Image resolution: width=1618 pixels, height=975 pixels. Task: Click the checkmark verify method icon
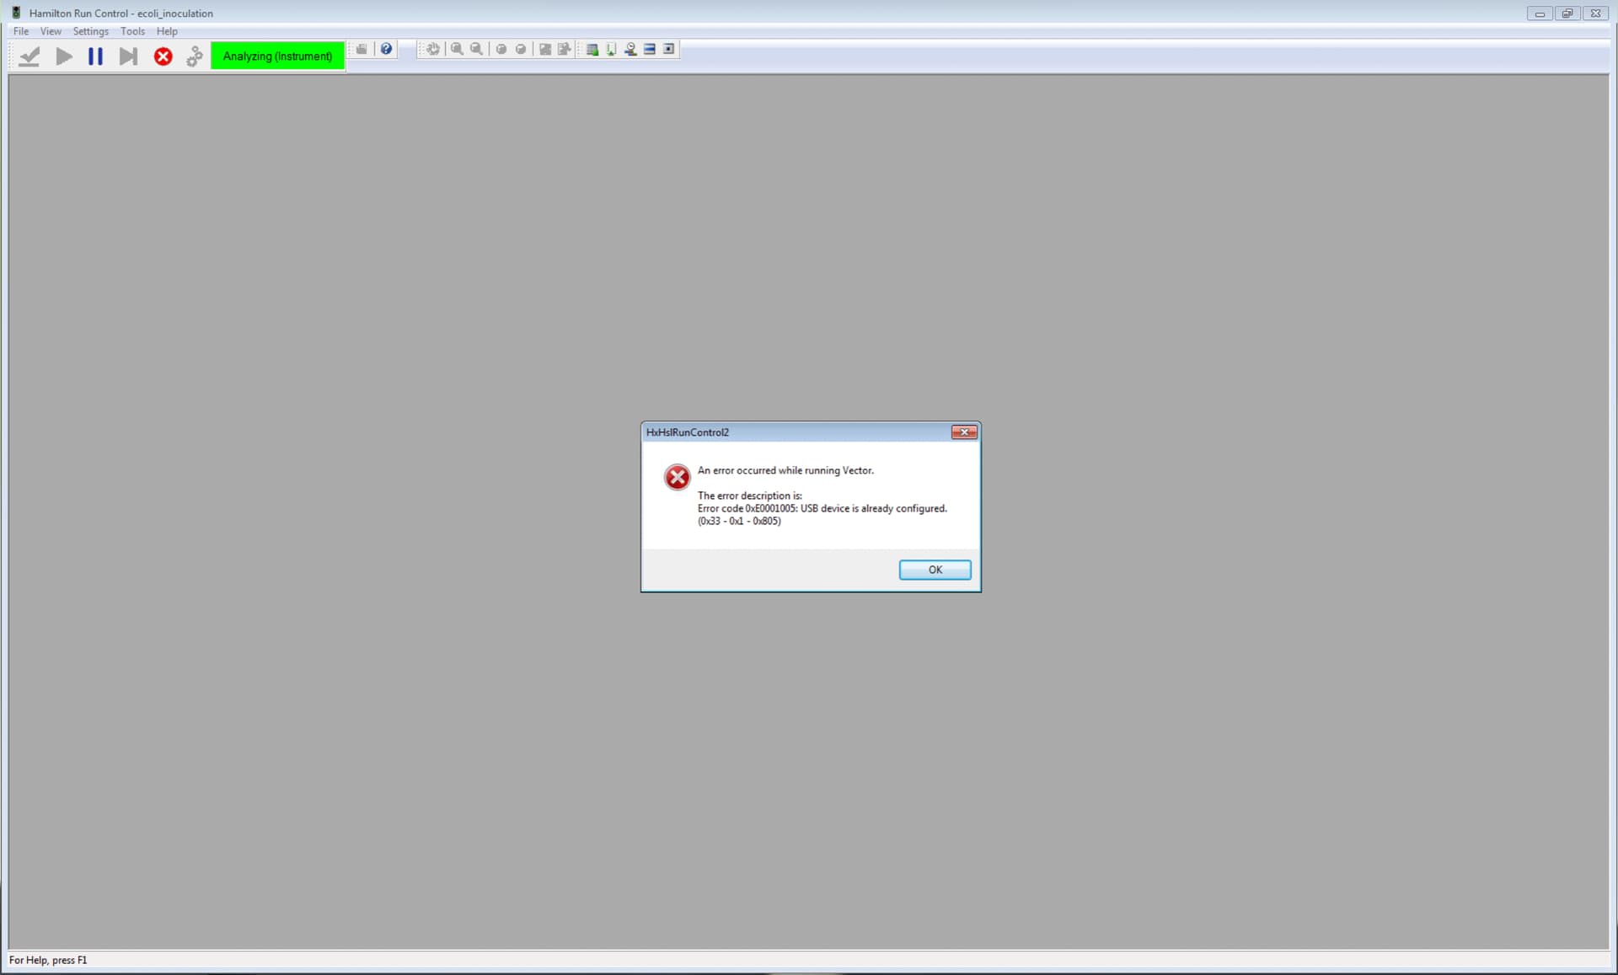(29, 56)
